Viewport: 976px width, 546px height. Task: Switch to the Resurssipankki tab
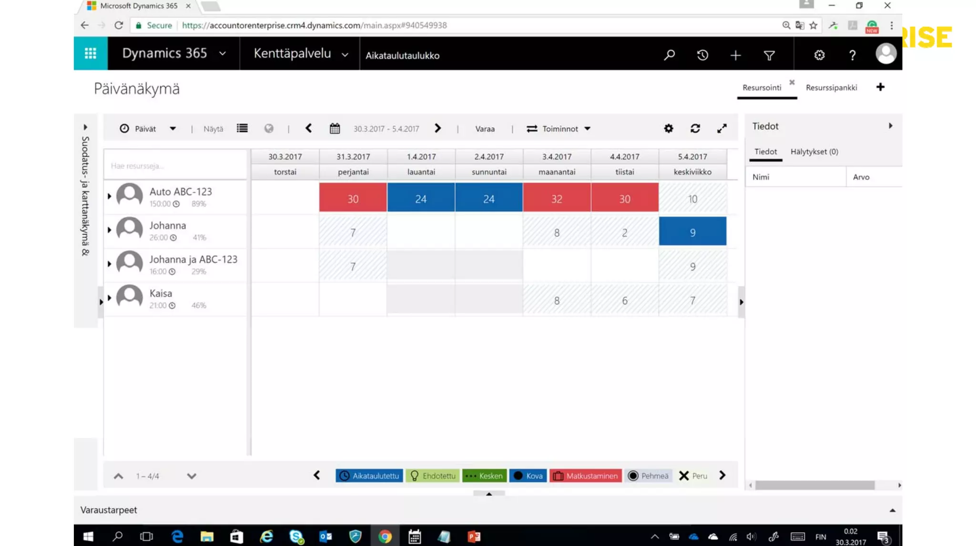pyautogui.click(x=831, y=88)
